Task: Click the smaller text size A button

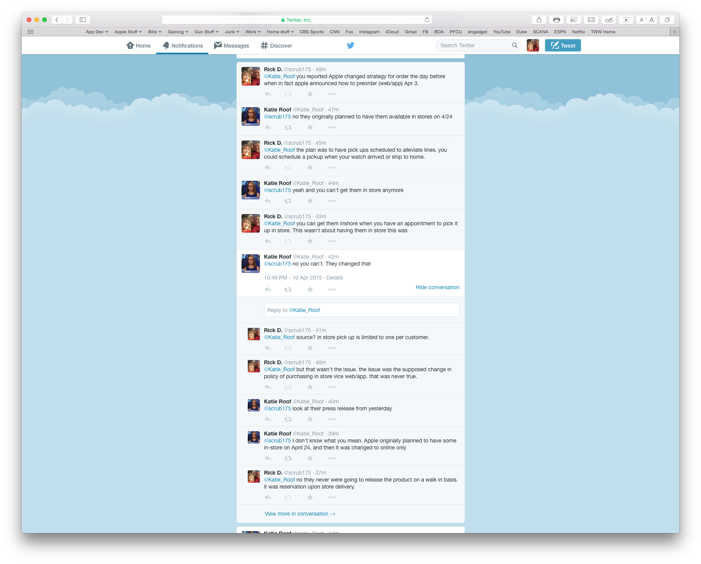Action: [x=641, y=20]
